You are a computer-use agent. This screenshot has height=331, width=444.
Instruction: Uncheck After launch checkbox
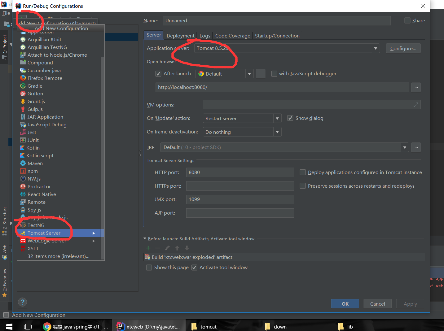click(x=158, y=74)
